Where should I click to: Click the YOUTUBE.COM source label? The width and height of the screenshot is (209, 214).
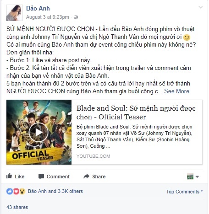point(93,156)
